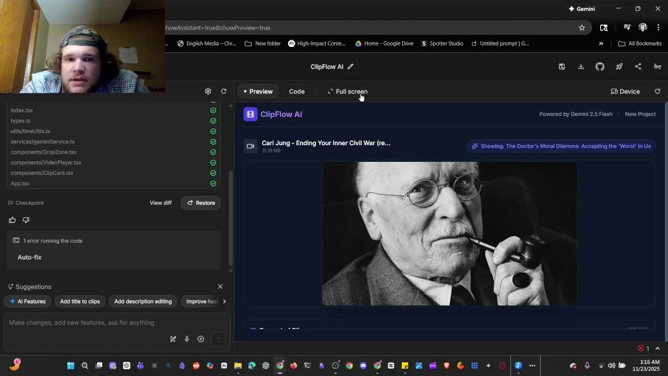Open the New folder bookmark folder

tap(263, 43)
